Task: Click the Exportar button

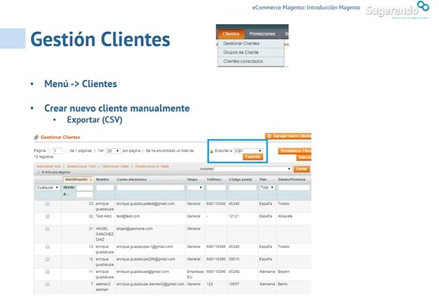Action: [252, 157]
